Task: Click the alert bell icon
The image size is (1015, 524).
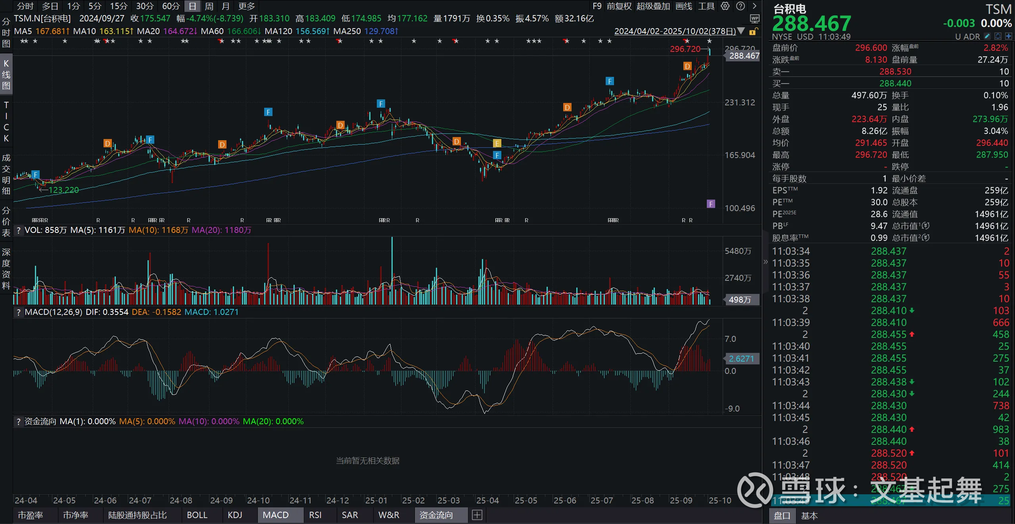Action: (x=998, y=36)
